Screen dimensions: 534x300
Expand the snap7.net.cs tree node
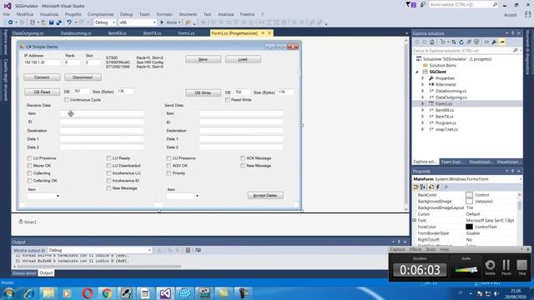pos(423,129)
